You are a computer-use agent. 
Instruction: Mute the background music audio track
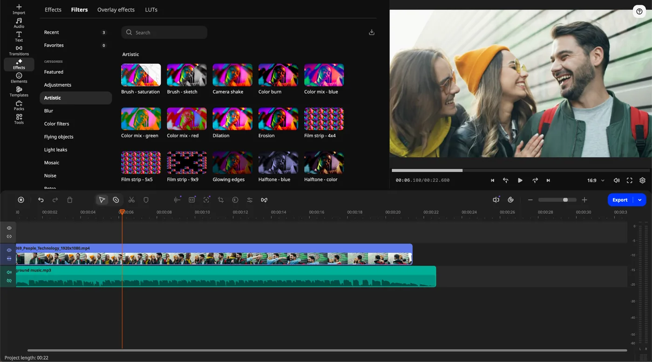click(x=9, y=272)
